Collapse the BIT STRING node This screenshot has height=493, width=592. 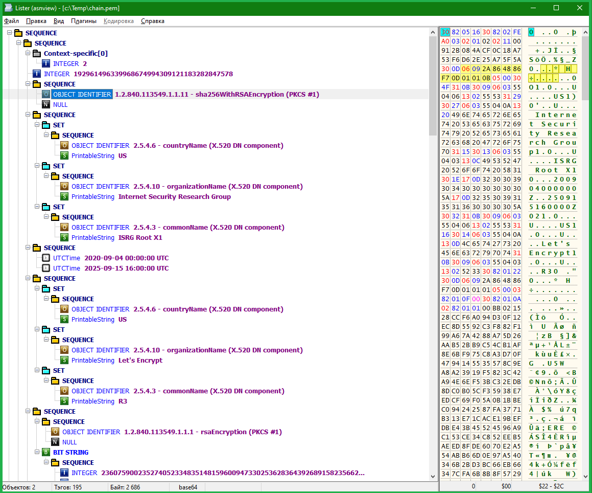(x=37, y=453)
